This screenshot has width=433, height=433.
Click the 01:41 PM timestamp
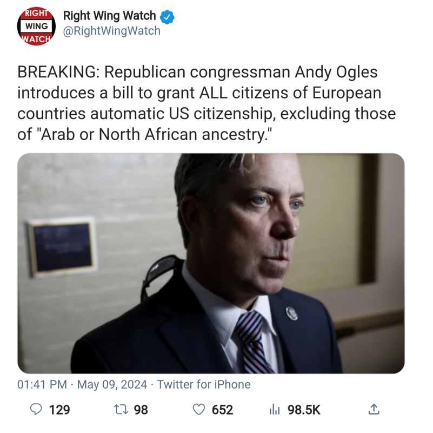(42, 384)
